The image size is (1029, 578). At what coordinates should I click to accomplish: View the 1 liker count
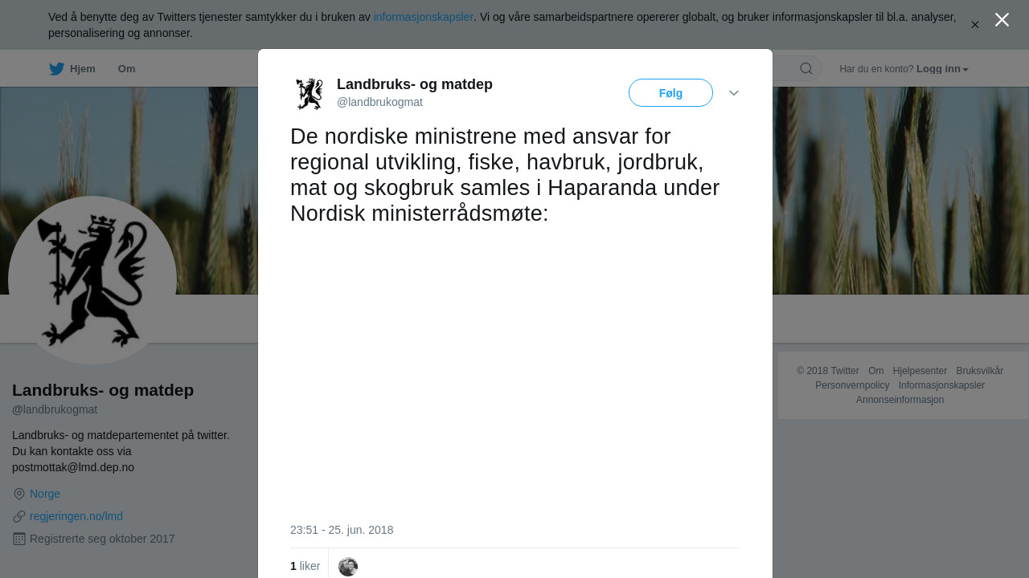click(305, 566)
